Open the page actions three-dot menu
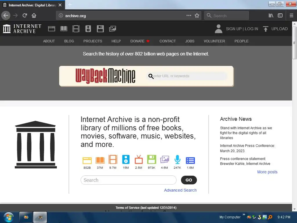This screenshot has height=223, width=297. coord(189,15)
